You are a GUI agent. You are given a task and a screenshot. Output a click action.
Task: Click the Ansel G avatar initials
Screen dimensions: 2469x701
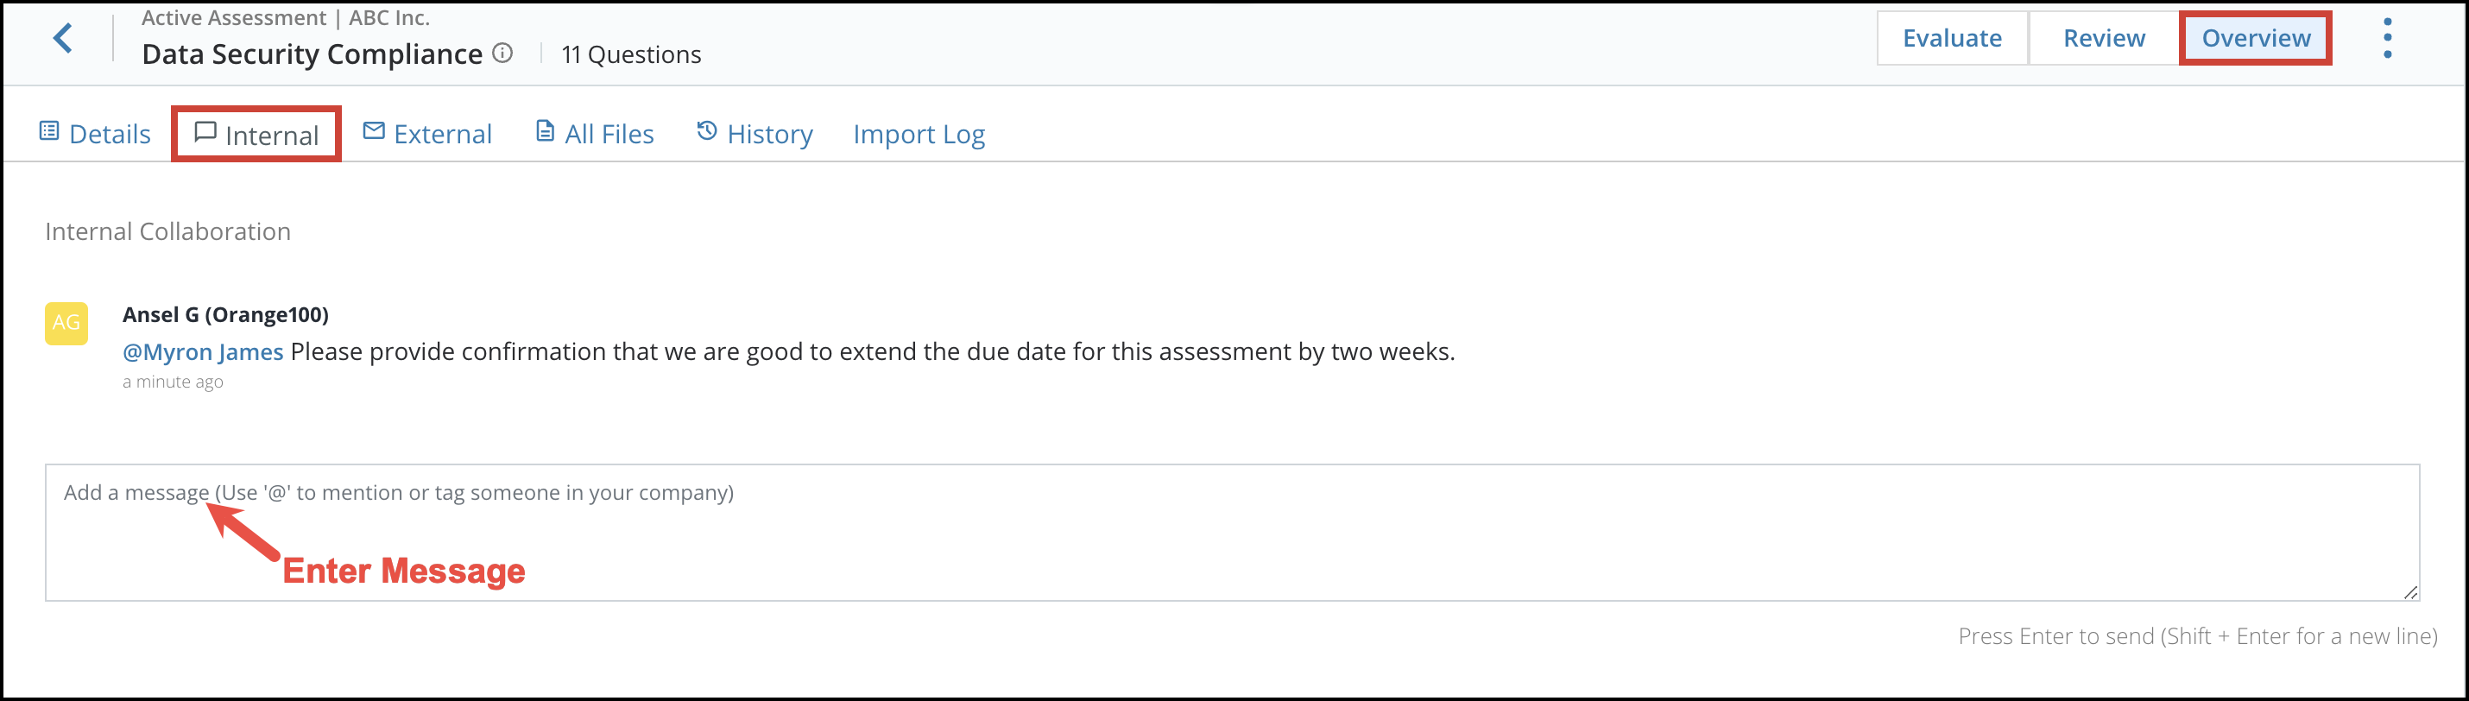[x=65, y=322]
